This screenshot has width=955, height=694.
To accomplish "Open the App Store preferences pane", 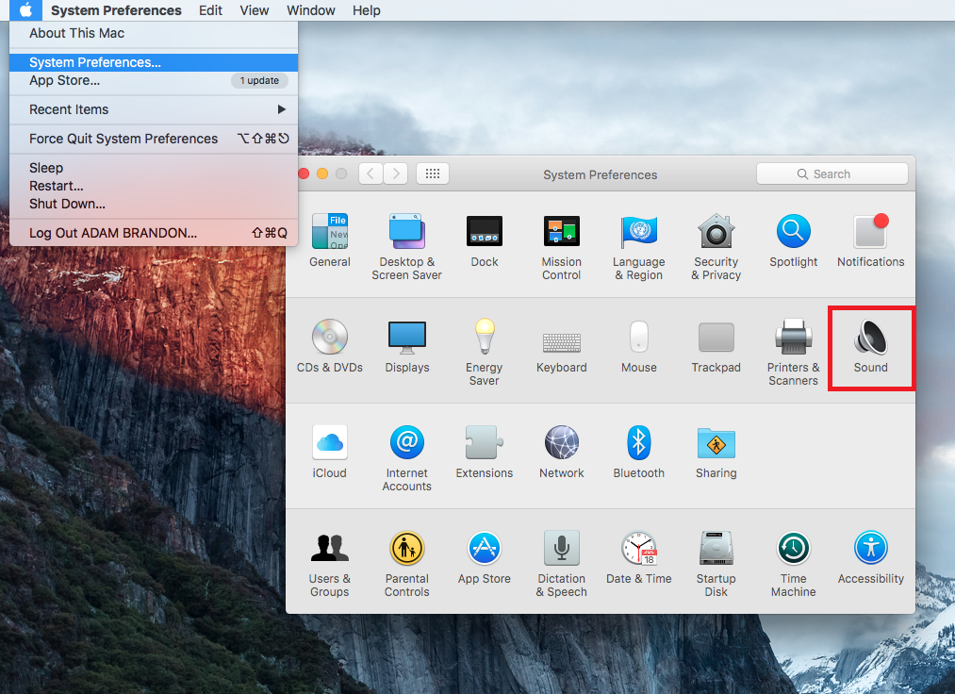I will click(x=485, y=557).
